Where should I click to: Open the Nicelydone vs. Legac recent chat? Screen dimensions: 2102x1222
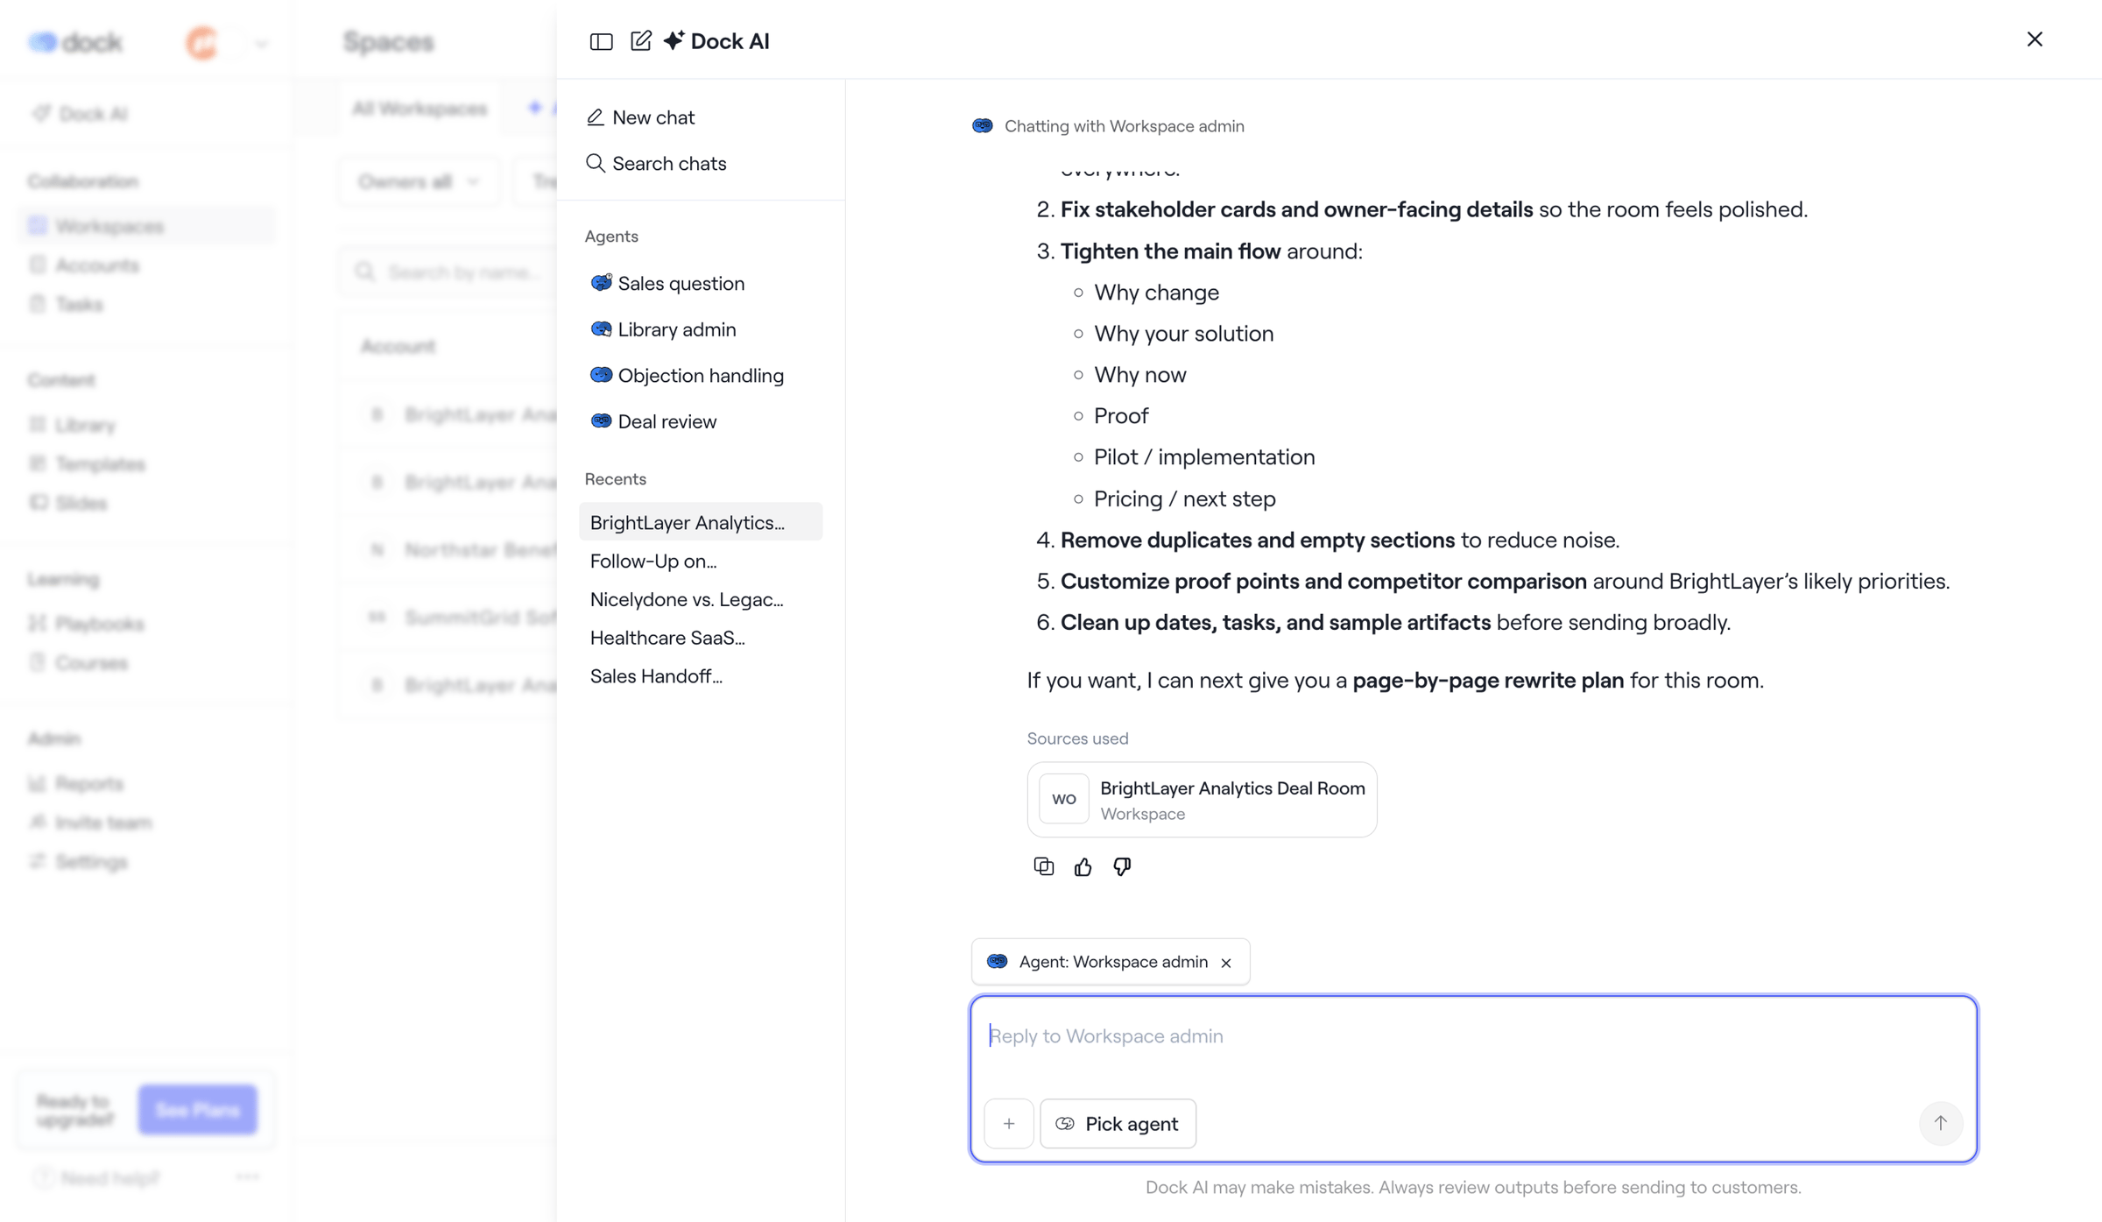pos(701,599)
